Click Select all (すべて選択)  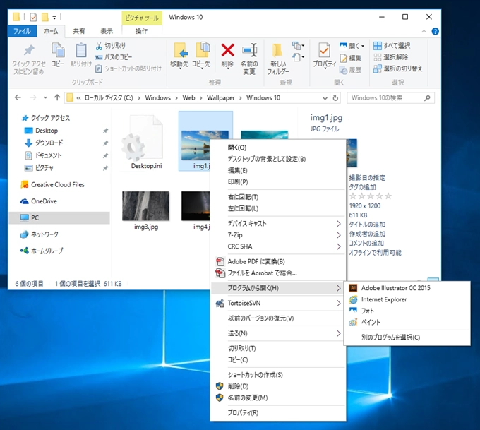[x=392, y=46]
